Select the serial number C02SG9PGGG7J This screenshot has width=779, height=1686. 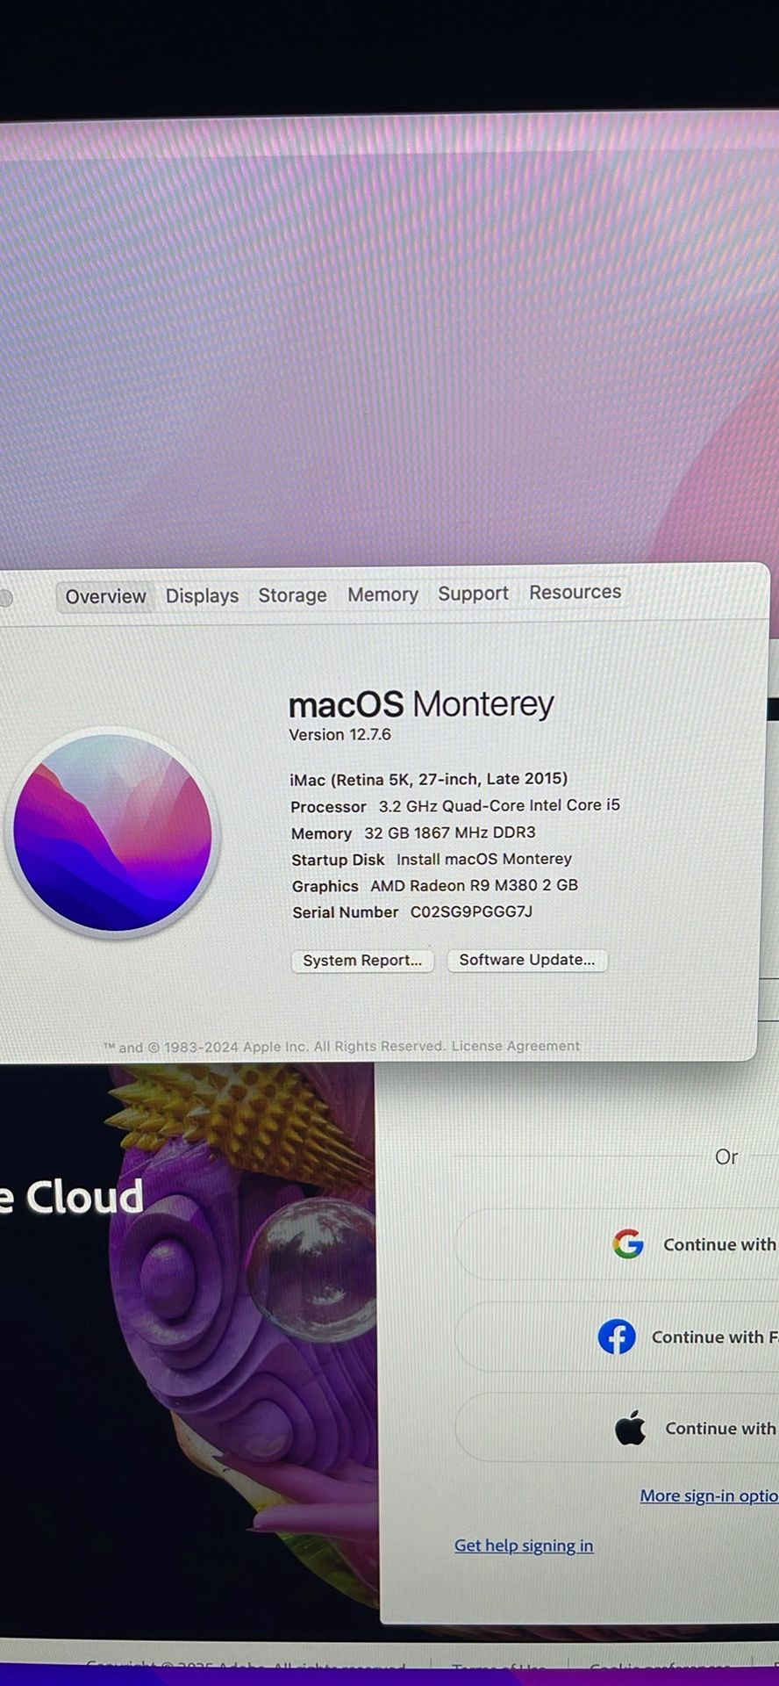tap(471, 911)
